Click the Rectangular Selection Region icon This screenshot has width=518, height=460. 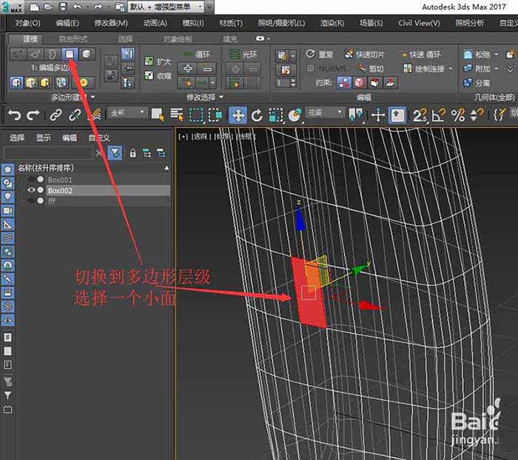[x=196, y=115]
